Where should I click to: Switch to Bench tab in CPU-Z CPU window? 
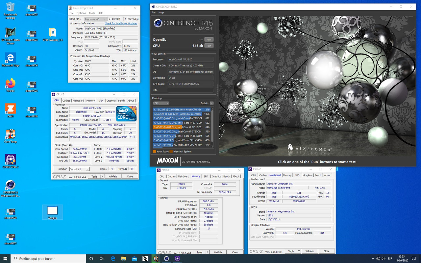(x=121, y=101)
